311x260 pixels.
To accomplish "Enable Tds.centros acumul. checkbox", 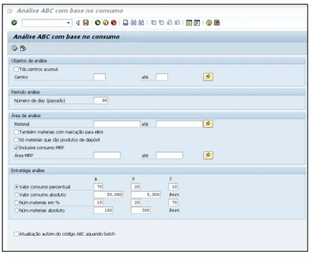I will (16, 69).
